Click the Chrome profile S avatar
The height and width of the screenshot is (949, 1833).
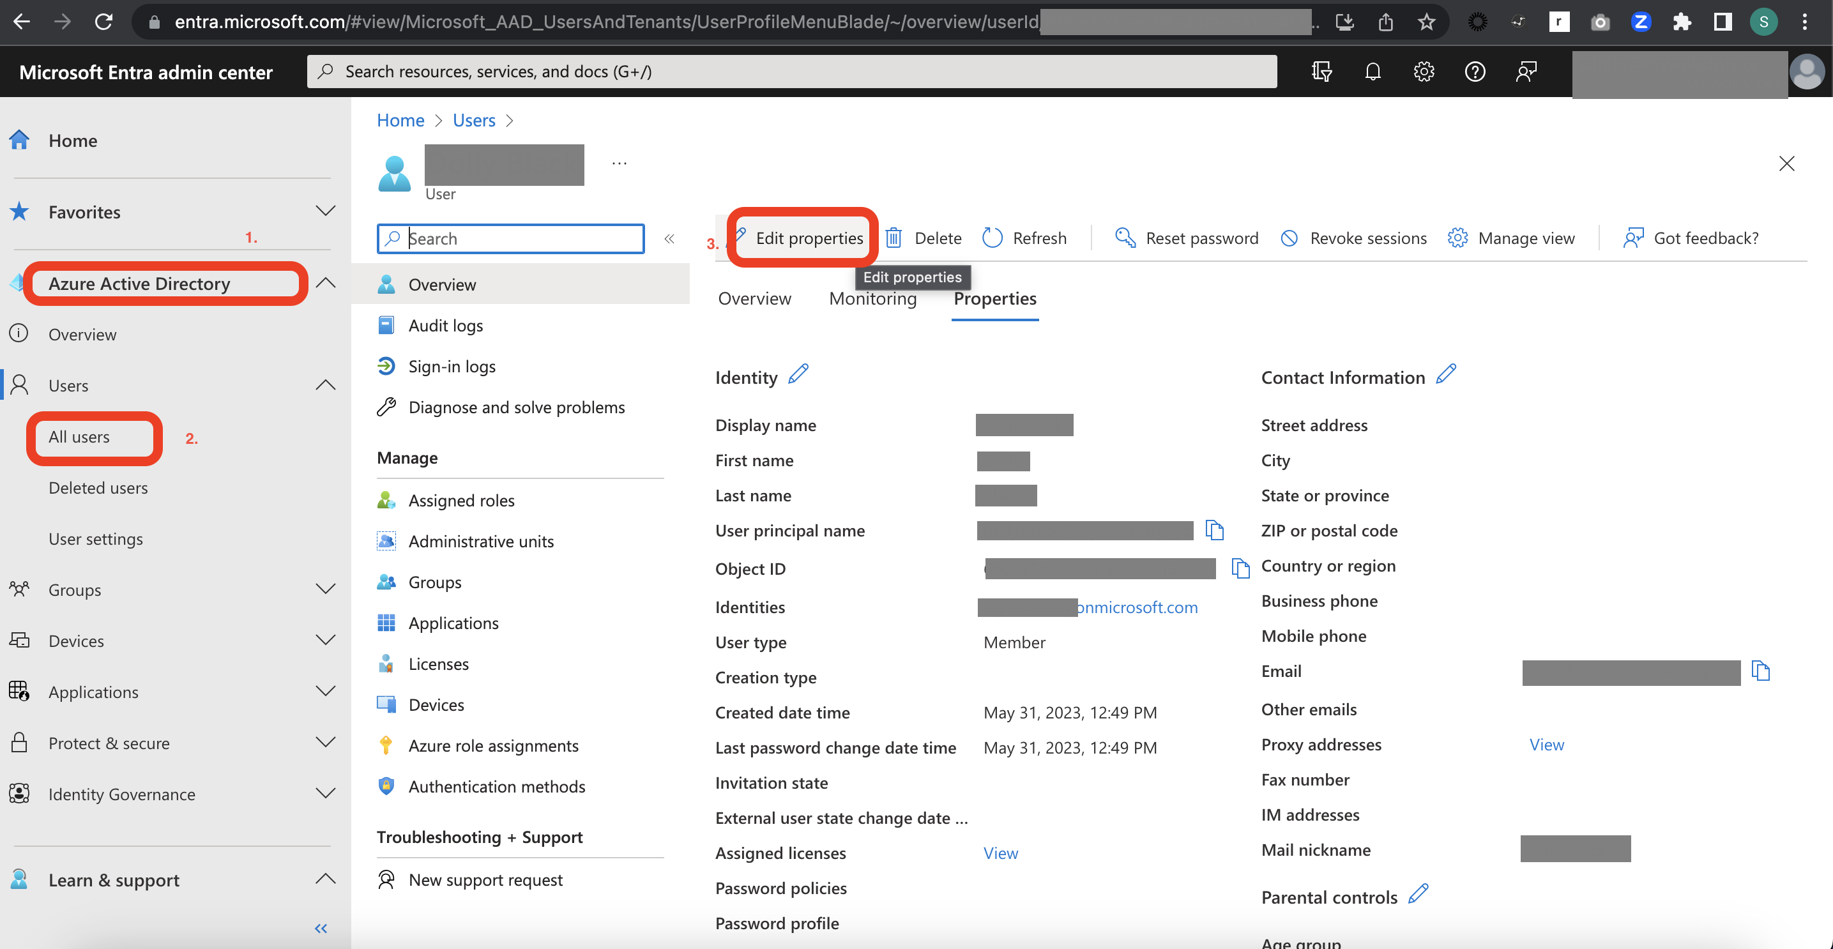coord(1763,22)
